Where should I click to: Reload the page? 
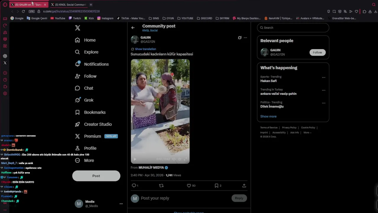(x=23, y=11)
